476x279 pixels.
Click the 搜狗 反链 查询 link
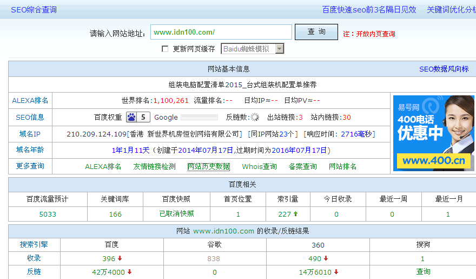[x=423, y=271]
